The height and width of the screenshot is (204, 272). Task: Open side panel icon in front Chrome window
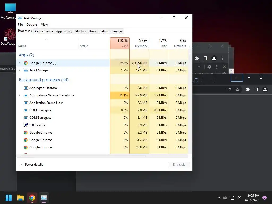(x=256, y=90)
